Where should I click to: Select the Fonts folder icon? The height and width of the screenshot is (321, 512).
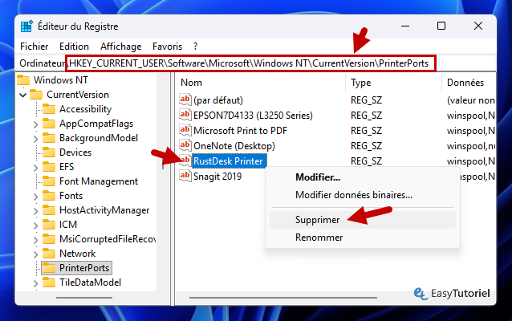tap(49, 196)
